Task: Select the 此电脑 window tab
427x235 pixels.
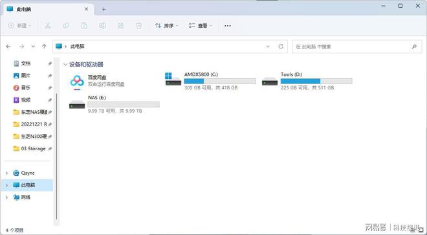Action: click(48, 9)
